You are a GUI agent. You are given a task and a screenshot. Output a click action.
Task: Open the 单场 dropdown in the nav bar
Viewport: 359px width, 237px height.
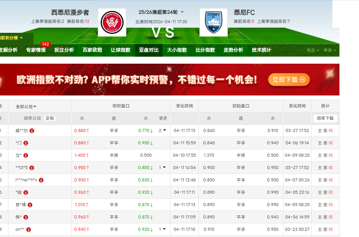click(329, 50)
